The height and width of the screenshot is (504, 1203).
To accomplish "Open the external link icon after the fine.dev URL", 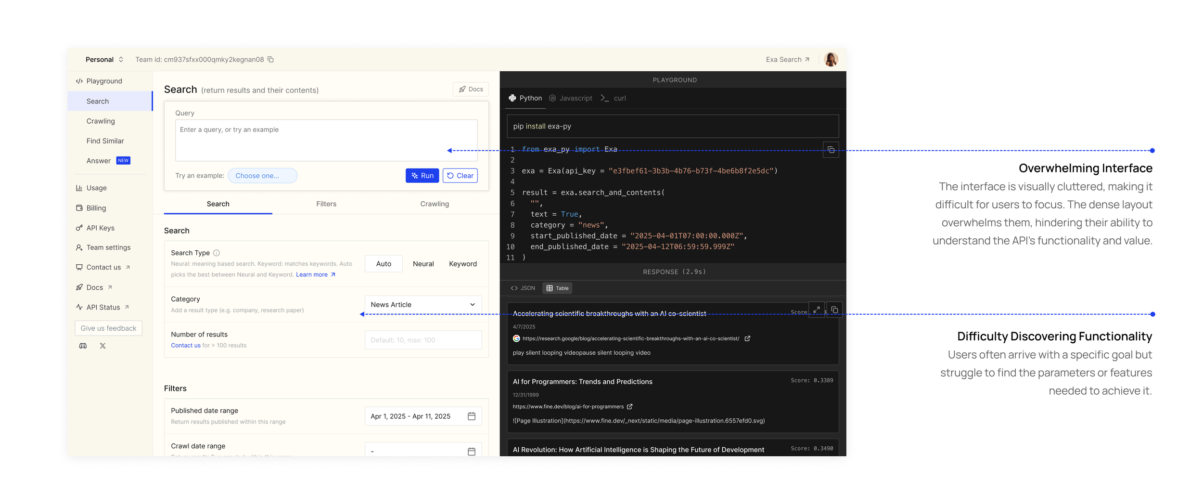I will (x=630, y=407).
